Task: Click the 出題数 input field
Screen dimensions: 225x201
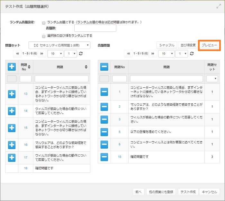Action: click(95, 28)
